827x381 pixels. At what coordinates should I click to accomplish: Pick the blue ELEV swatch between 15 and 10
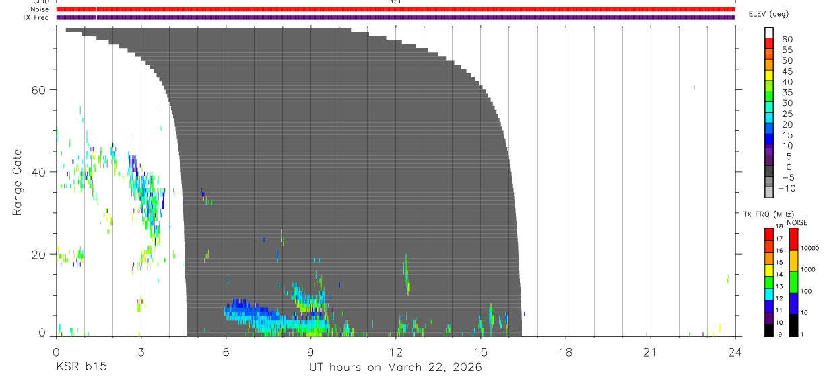click(769, 139)
